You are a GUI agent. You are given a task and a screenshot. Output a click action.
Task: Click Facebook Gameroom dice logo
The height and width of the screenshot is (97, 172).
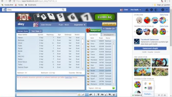coord(137,42)
